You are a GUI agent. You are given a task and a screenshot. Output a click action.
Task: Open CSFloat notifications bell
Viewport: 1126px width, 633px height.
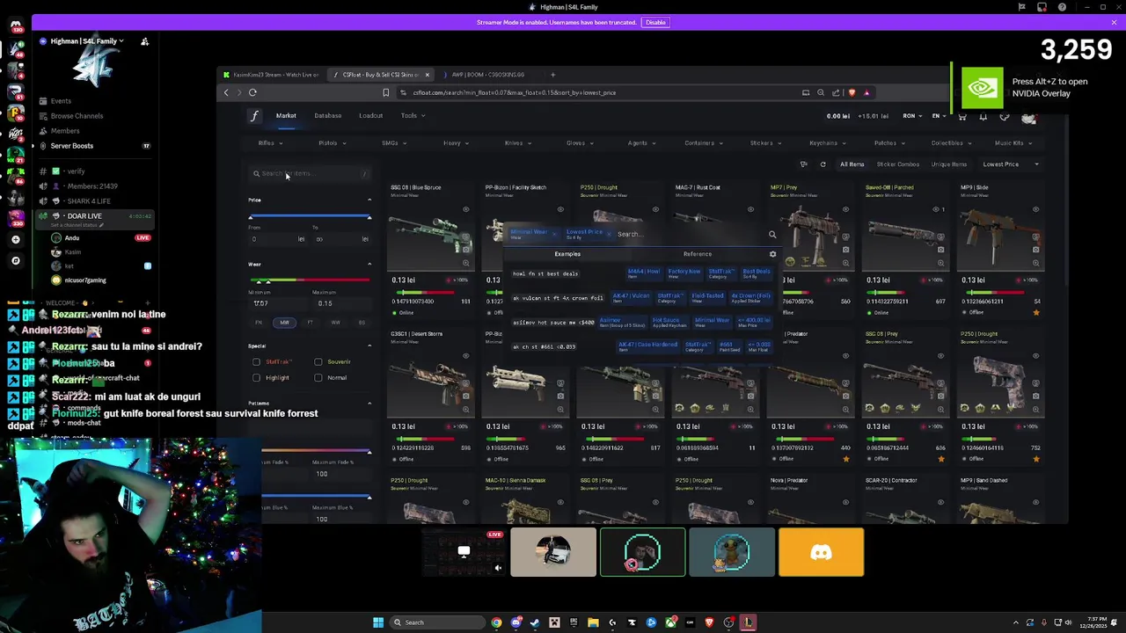983,116
